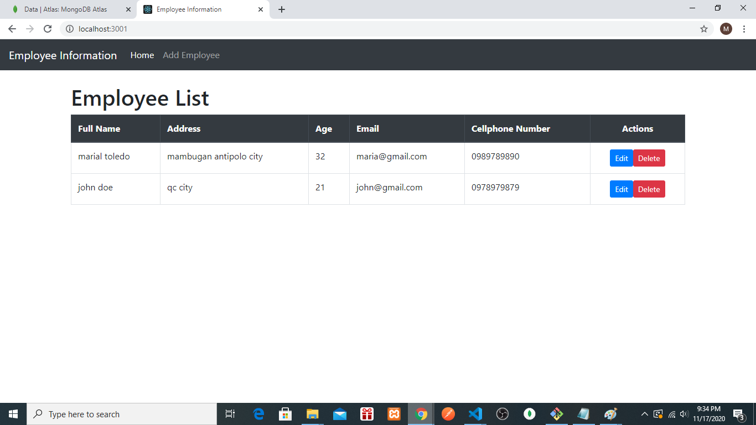756x425 pixels.
Task: Launch Microsoft Edge from the taskbar
Action: click(x=258, y=413)
